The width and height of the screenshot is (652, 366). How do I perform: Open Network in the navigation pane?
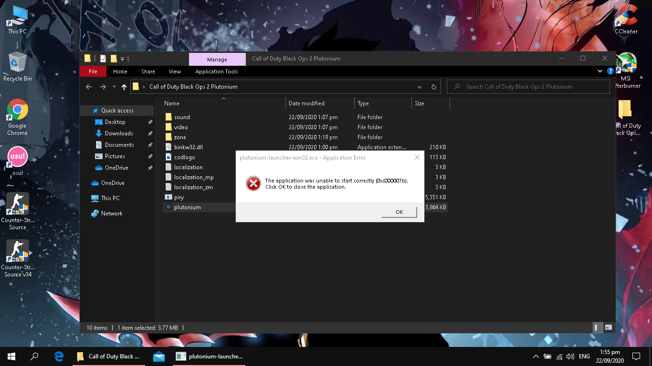point(112,213)
